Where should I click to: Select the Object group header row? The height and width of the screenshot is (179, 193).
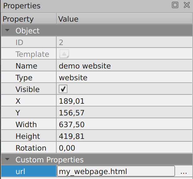coord(97,31)
